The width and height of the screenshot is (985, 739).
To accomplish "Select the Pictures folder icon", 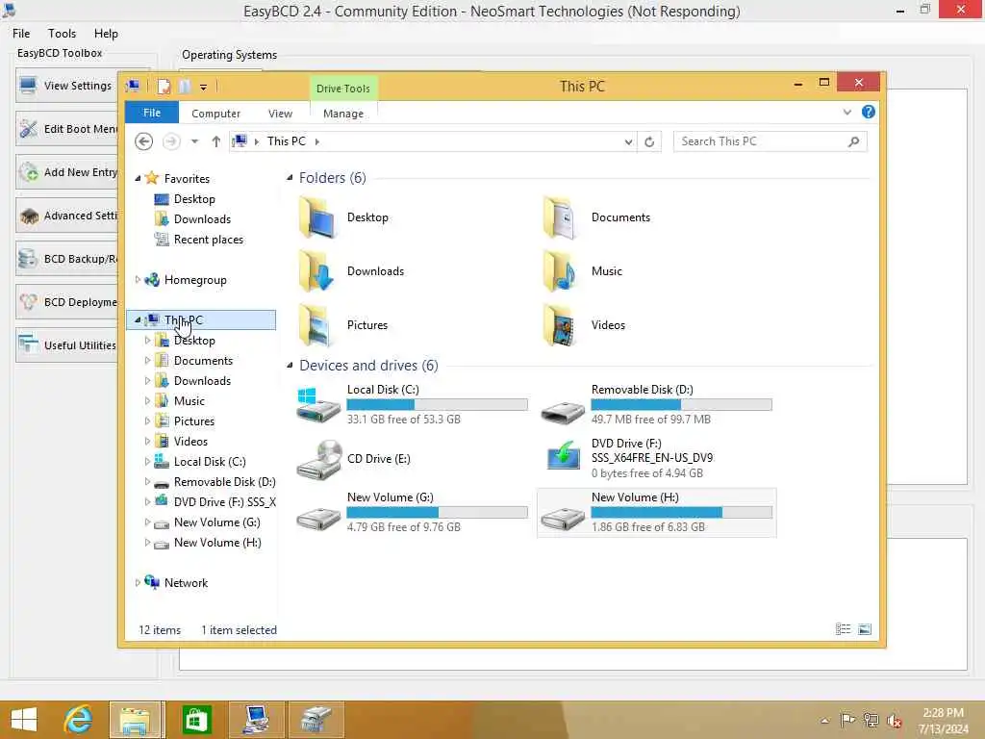I will [316, 325].
